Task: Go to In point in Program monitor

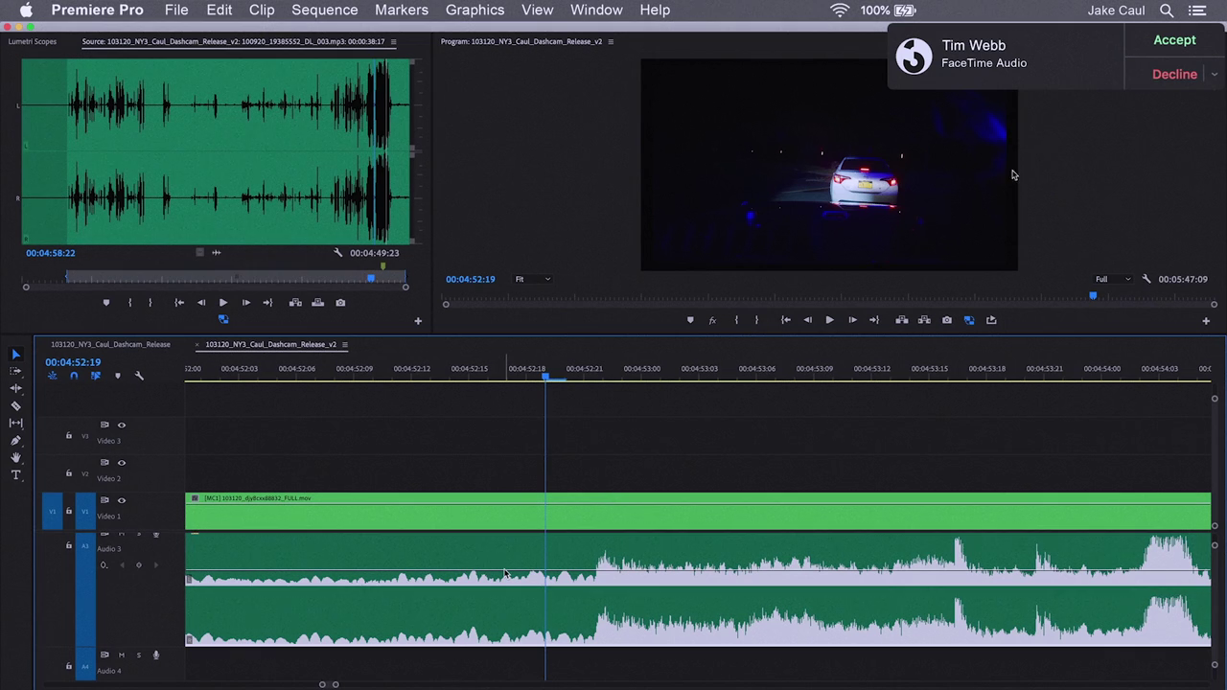Action: [785, 320]
